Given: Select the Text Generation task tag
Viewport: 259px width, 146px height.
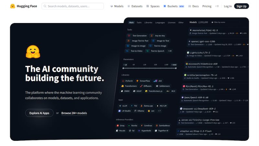Looking at the screenshot, I should (x=137, y=36).
